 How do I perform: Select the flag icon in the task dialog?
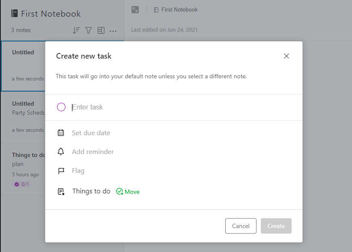(61, 171)
